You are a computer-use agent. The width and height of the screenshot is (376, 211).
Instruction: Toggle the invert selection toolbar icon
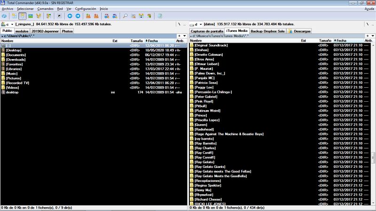(x=59, y=16)
